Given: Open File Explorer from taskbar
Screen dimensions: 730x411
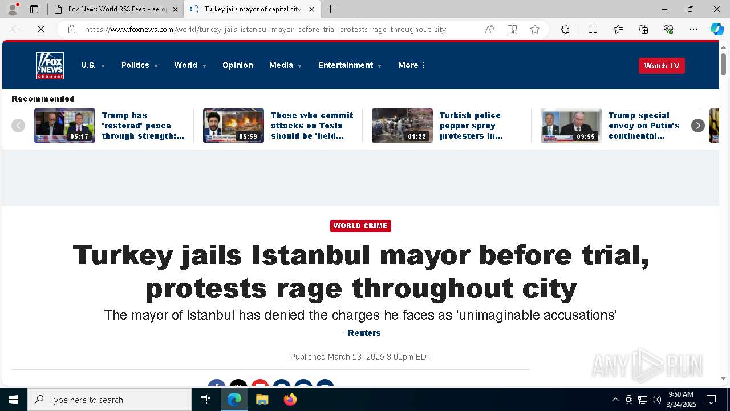Looking at the screenshot, I should [x=262, y=400].
